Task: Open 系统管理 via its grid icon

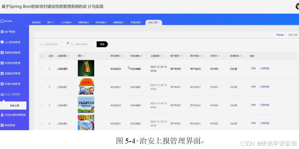Action: coord(2,125)
